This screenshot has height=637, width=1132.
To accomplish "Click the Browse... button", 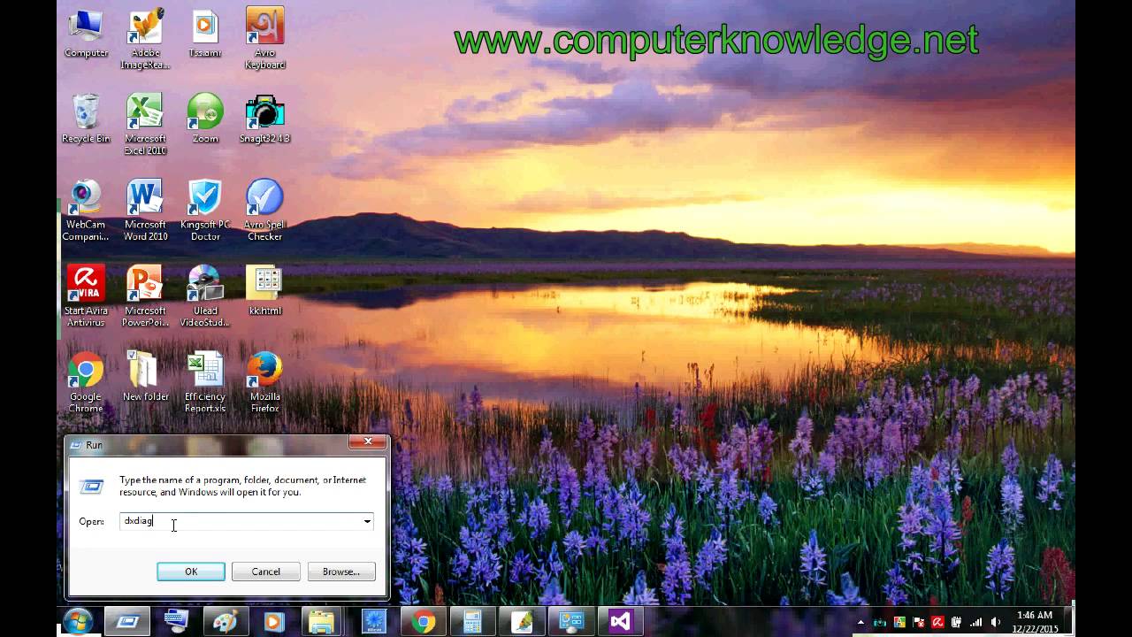I will pyautogui.click(x=341, y=572).
